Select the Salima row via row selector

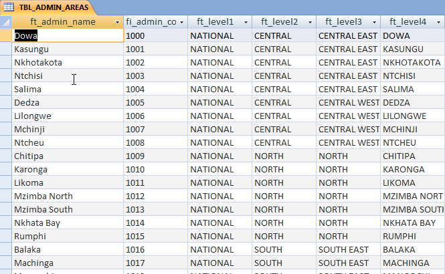6,90
